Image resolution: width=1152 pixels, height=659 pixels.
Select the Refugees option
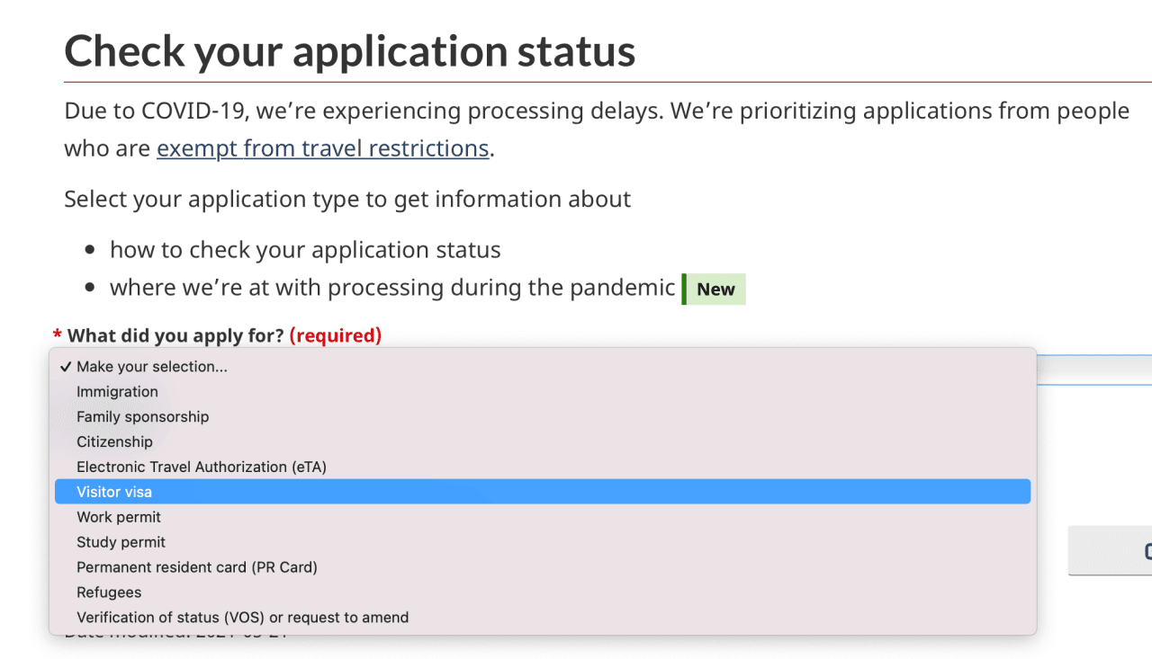[x=109, y=593]
